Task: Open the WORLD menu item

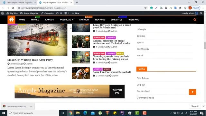Action: click(35, 20)
